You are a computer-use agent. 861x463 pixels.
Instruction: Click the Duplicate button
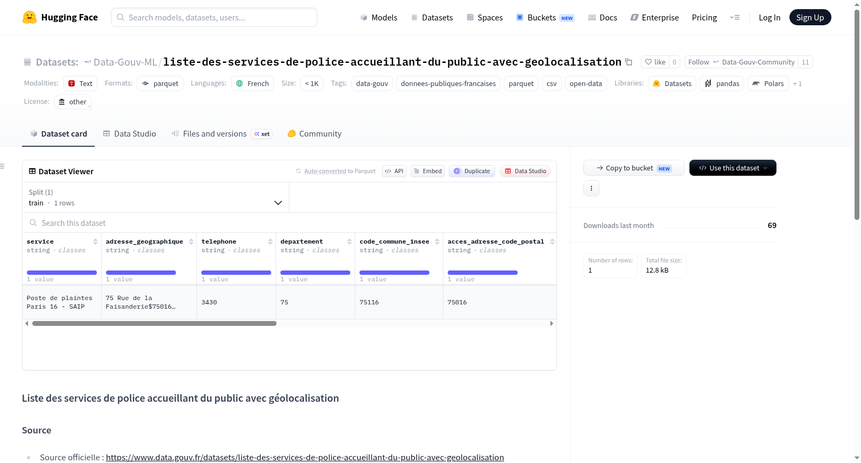471,171
